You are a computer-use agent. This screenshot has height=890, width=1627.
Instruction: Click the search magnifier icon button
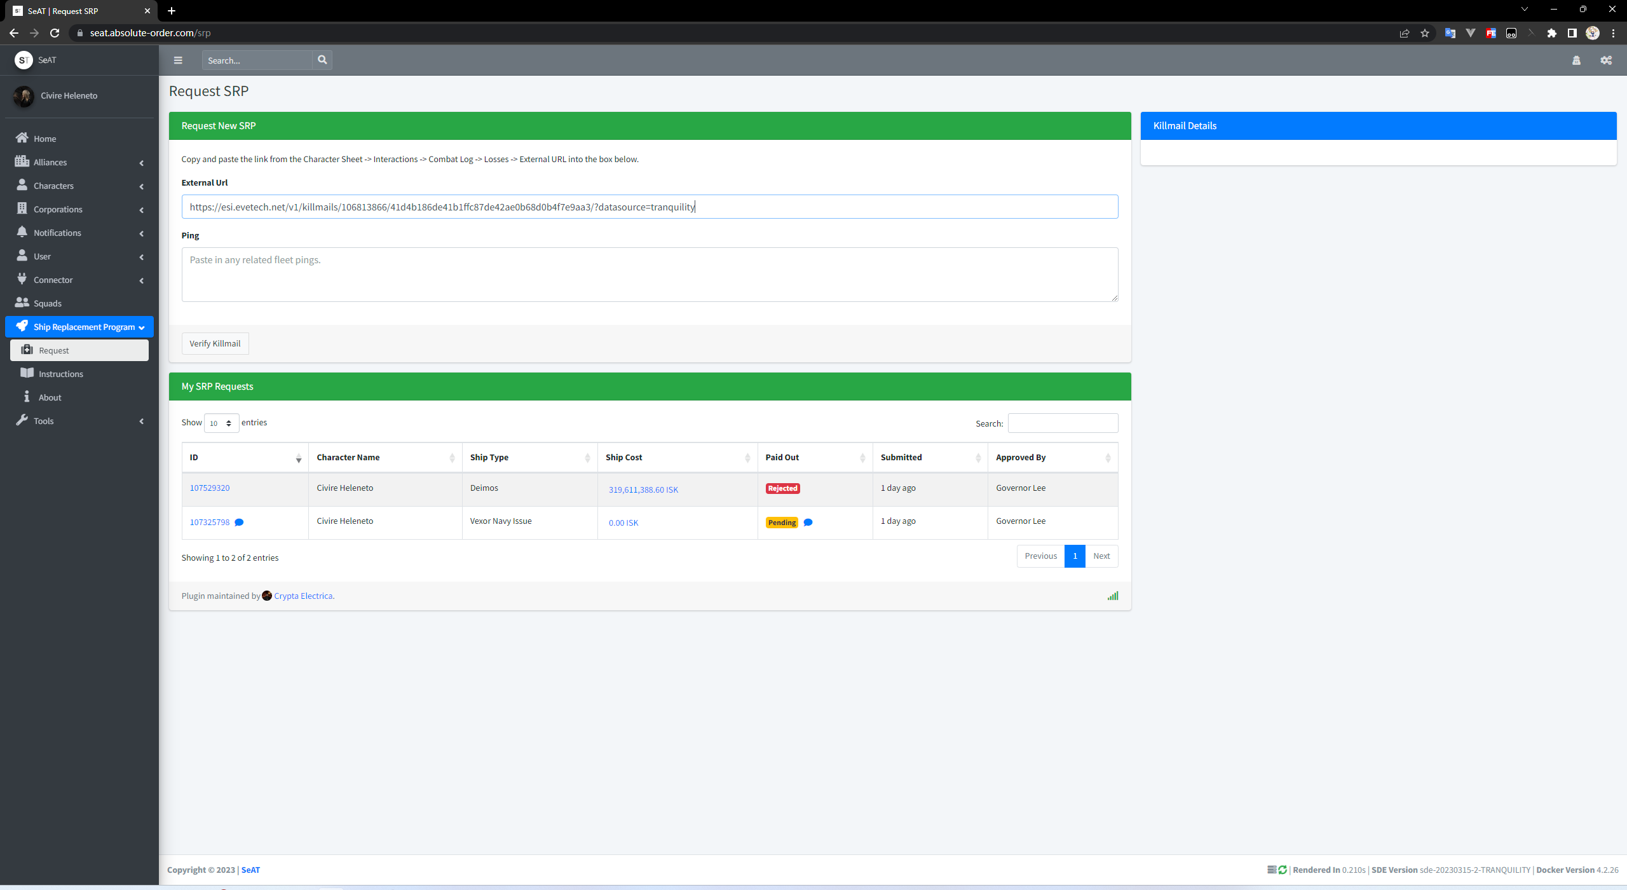point(322,60)
